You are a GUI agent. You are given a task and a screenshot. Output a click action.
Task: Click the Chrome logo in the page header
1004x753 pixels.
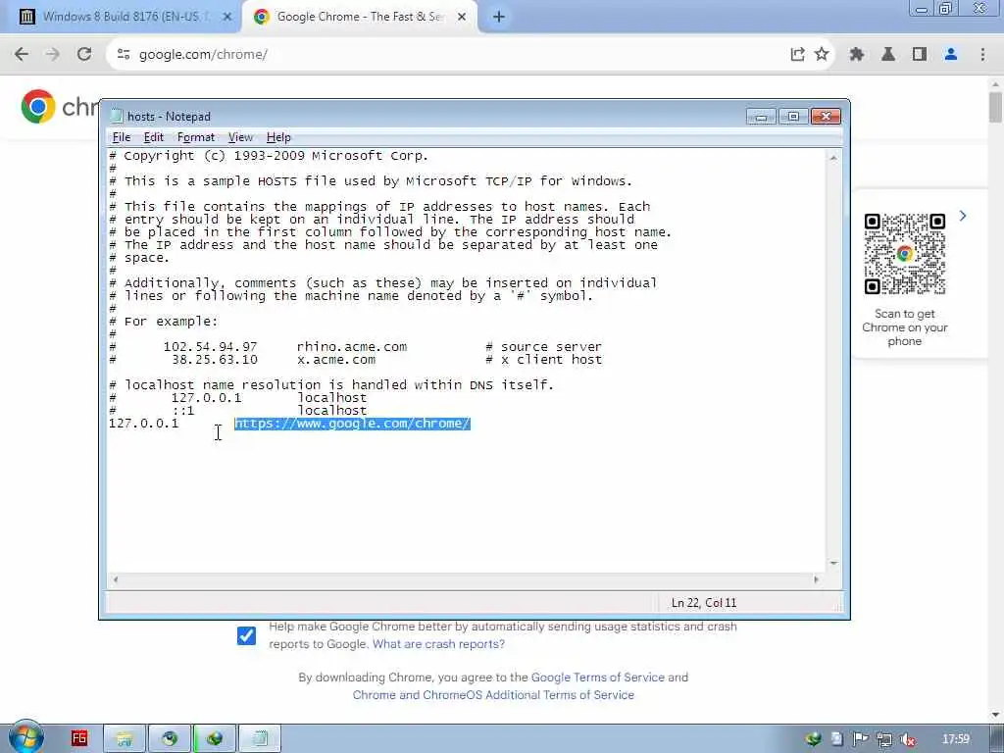click(38, 106)
